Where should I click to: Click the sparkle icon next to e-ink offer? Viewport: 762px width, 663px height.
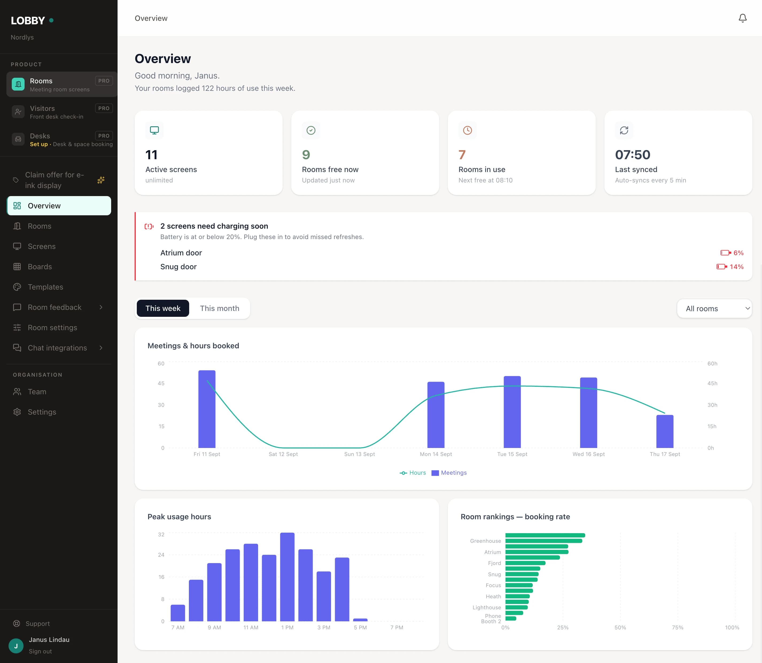(101, 180)
